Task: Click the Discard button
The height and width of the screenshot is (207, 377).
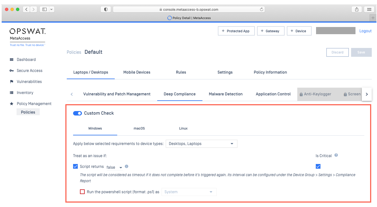Action: click(338, 52)
